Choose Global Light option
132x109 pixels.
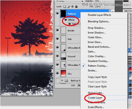(96, 93)
